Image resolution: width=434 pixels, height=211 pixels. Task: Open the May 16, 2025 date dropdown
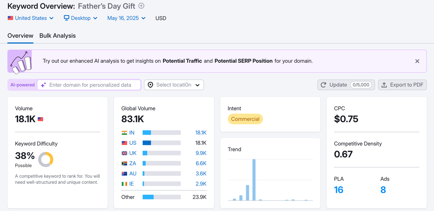126,18
